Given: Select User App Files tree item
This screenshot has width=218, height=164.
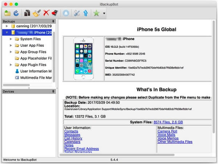Looking at the screenshot, I should [32, 45].
